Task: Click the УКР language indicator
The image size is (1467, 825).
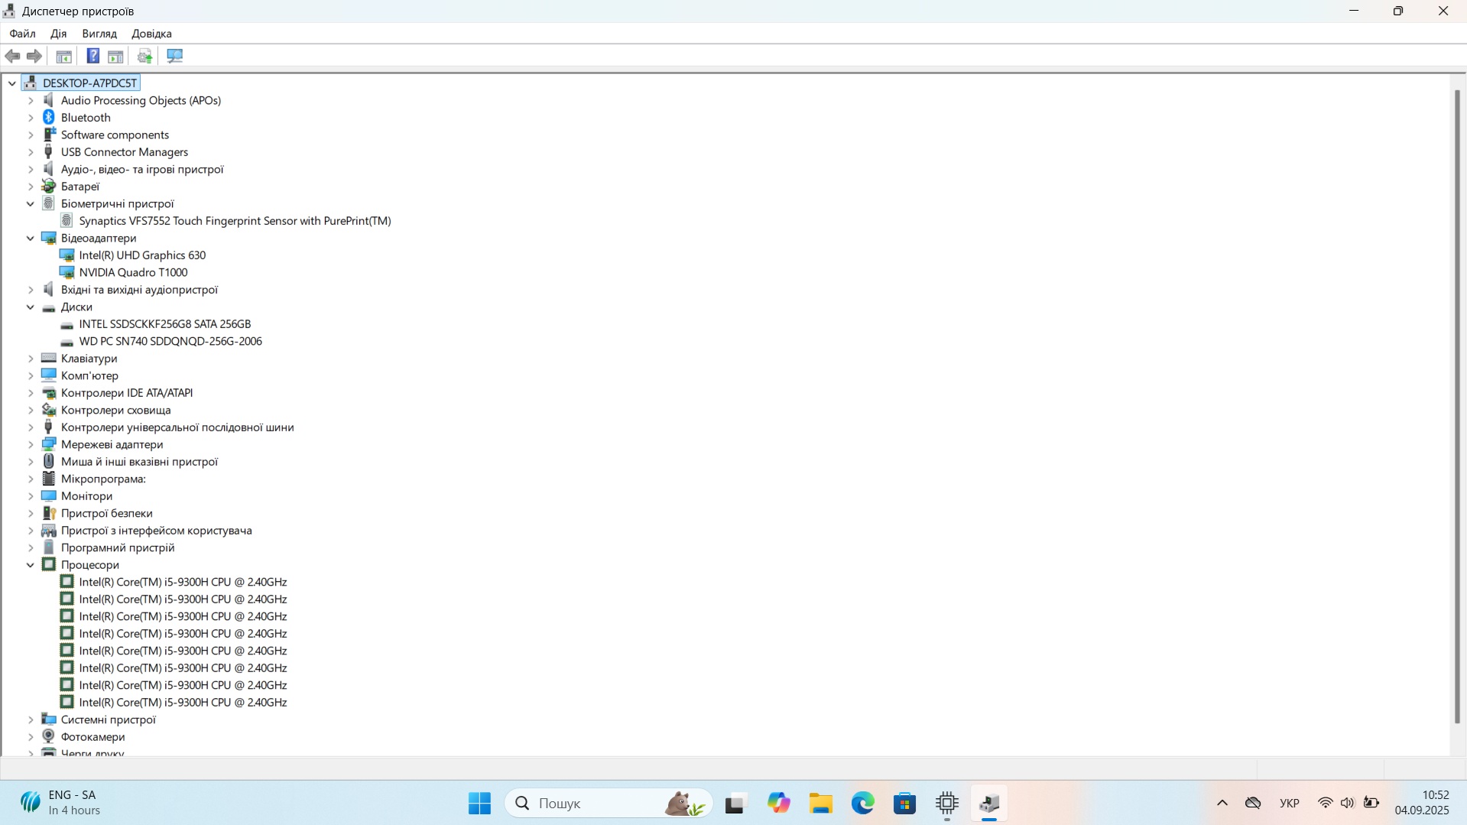Action: click(1289, 803)
